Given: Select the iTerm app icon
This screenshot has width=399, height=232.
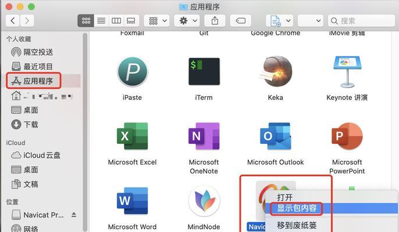Looking at the screenshot, I should pos(204,71).
